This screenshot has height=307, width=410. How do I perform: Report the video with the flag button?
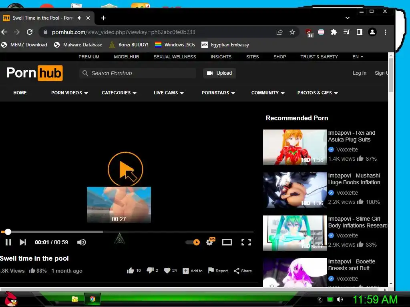click(218, 271)
